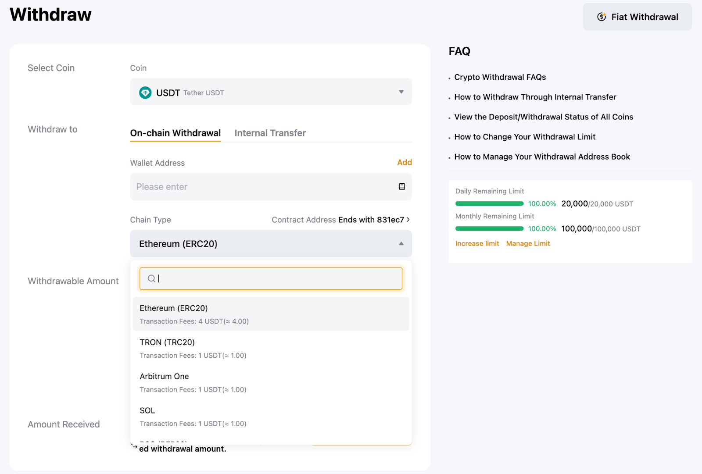
Task: Click the Withdrawable Amount label
Action: coord(73,281)
